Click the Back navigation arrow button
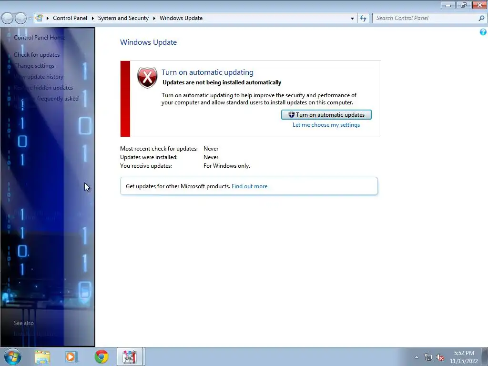488x366 pixels. [7, 18]
